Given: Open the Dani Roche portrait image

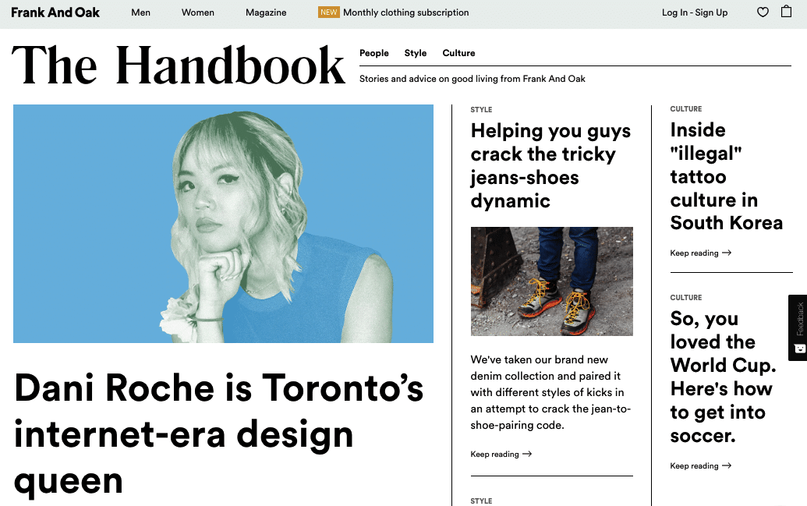Looking at the screenshot, I should click(223, 224).
